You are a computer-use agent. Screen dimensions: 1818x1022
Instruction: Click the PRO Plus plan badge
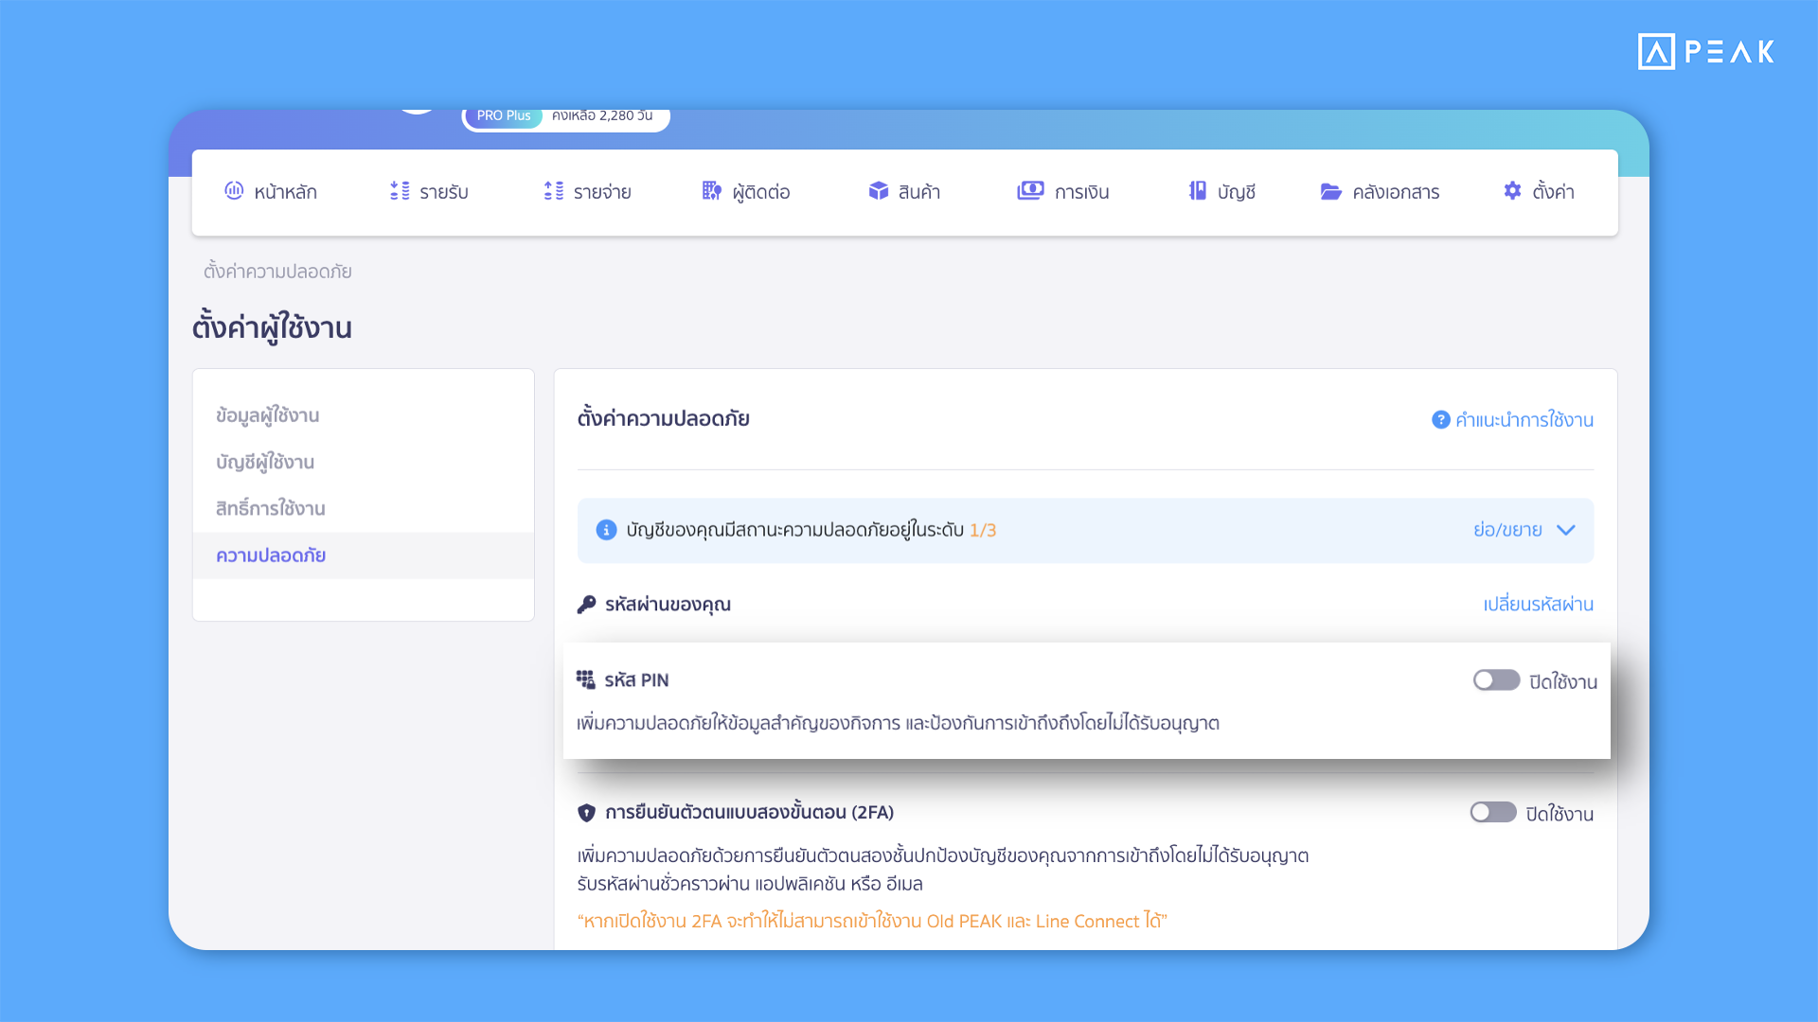coord(504,116)
